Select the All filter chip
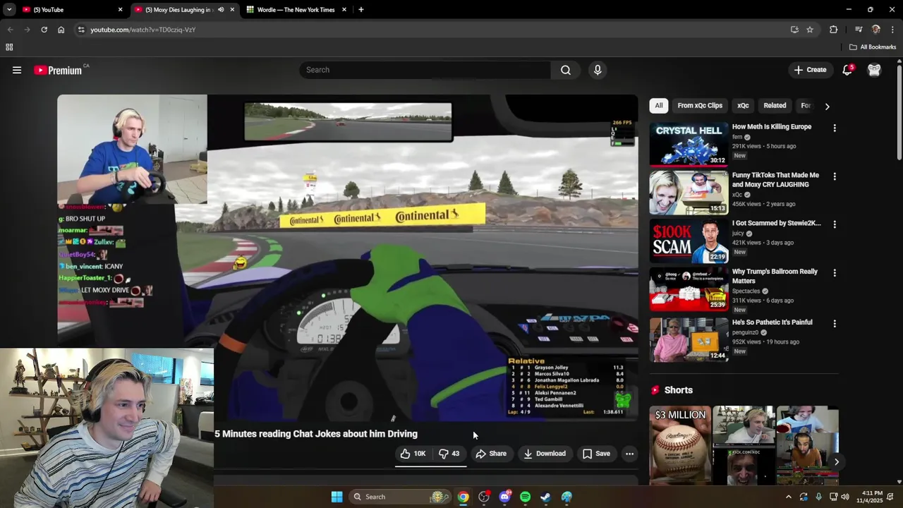 coord(658,106)
